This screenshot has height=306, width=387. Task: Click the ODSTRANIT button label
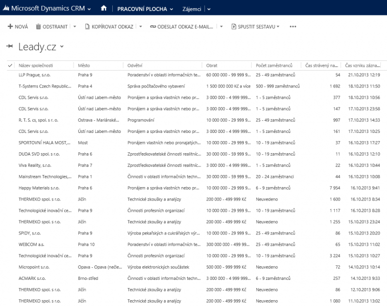(x=55, y=27)
